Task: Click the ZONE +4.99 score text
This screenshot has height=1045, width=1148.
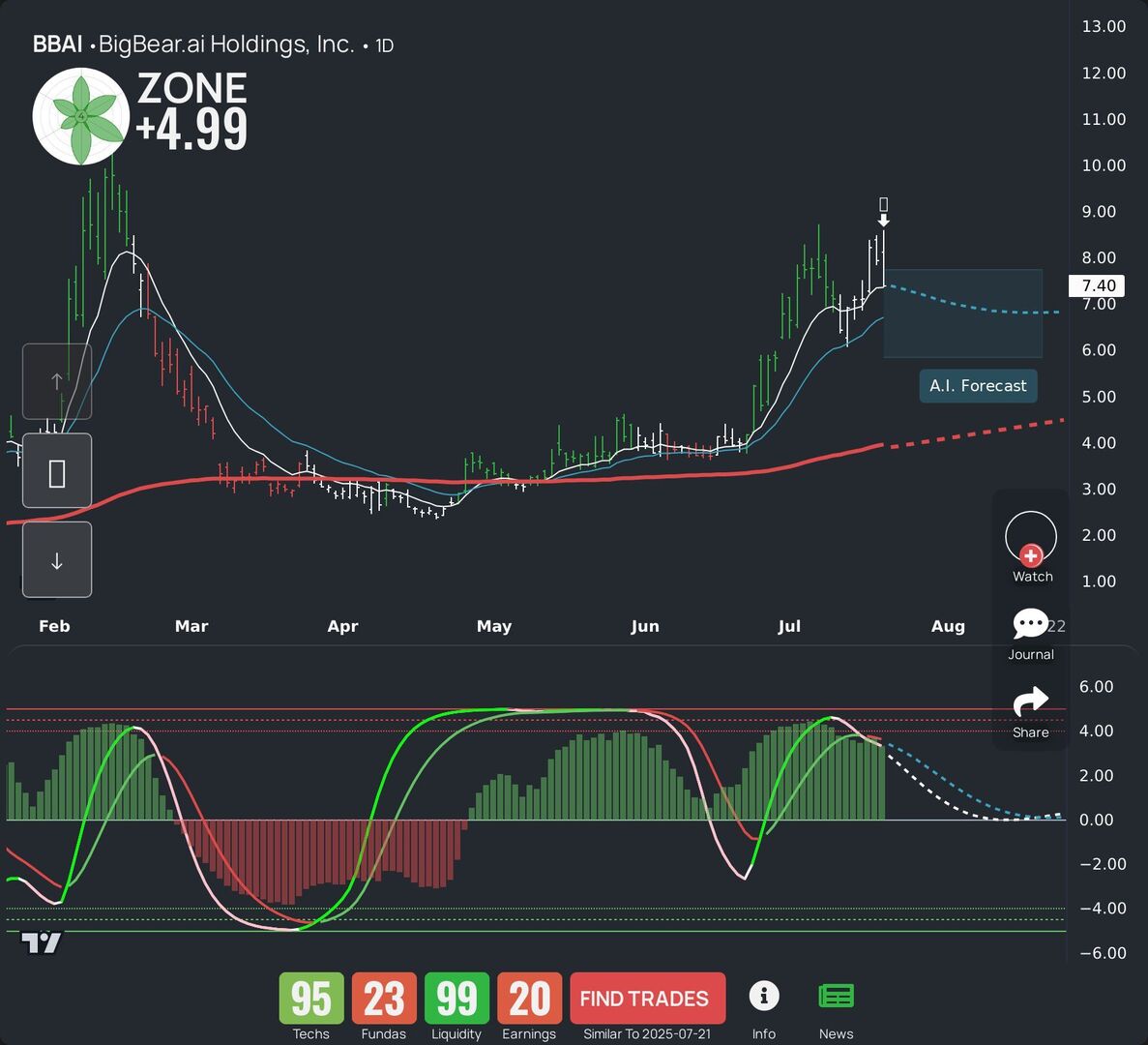Action: pos(191,111)
